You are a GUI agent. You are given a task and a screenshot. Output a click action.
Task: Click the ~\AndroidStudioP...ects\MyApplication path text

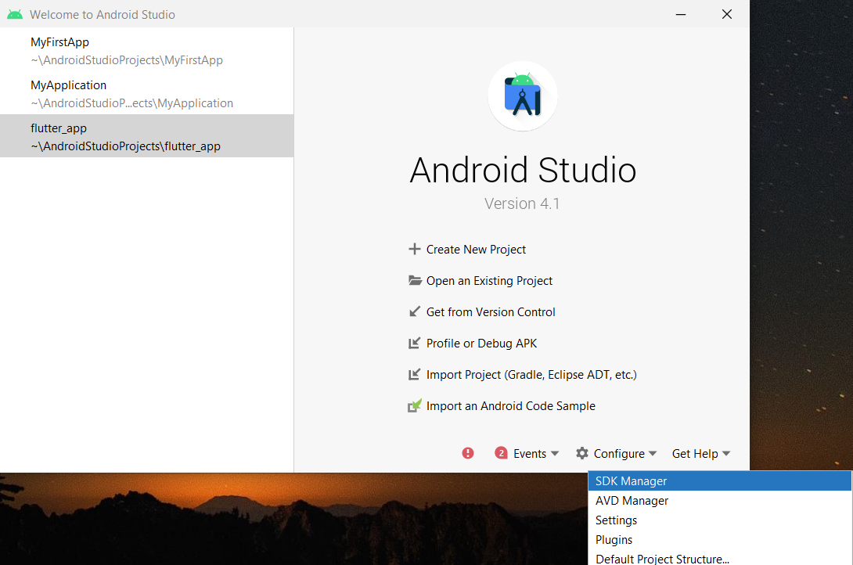[x=131, y=103]
